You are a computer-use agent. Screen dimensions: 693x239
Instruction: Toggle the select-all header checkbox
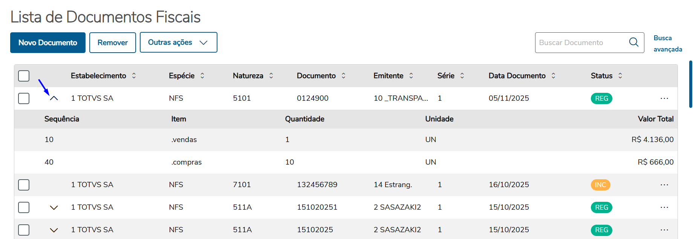(24, 76)
